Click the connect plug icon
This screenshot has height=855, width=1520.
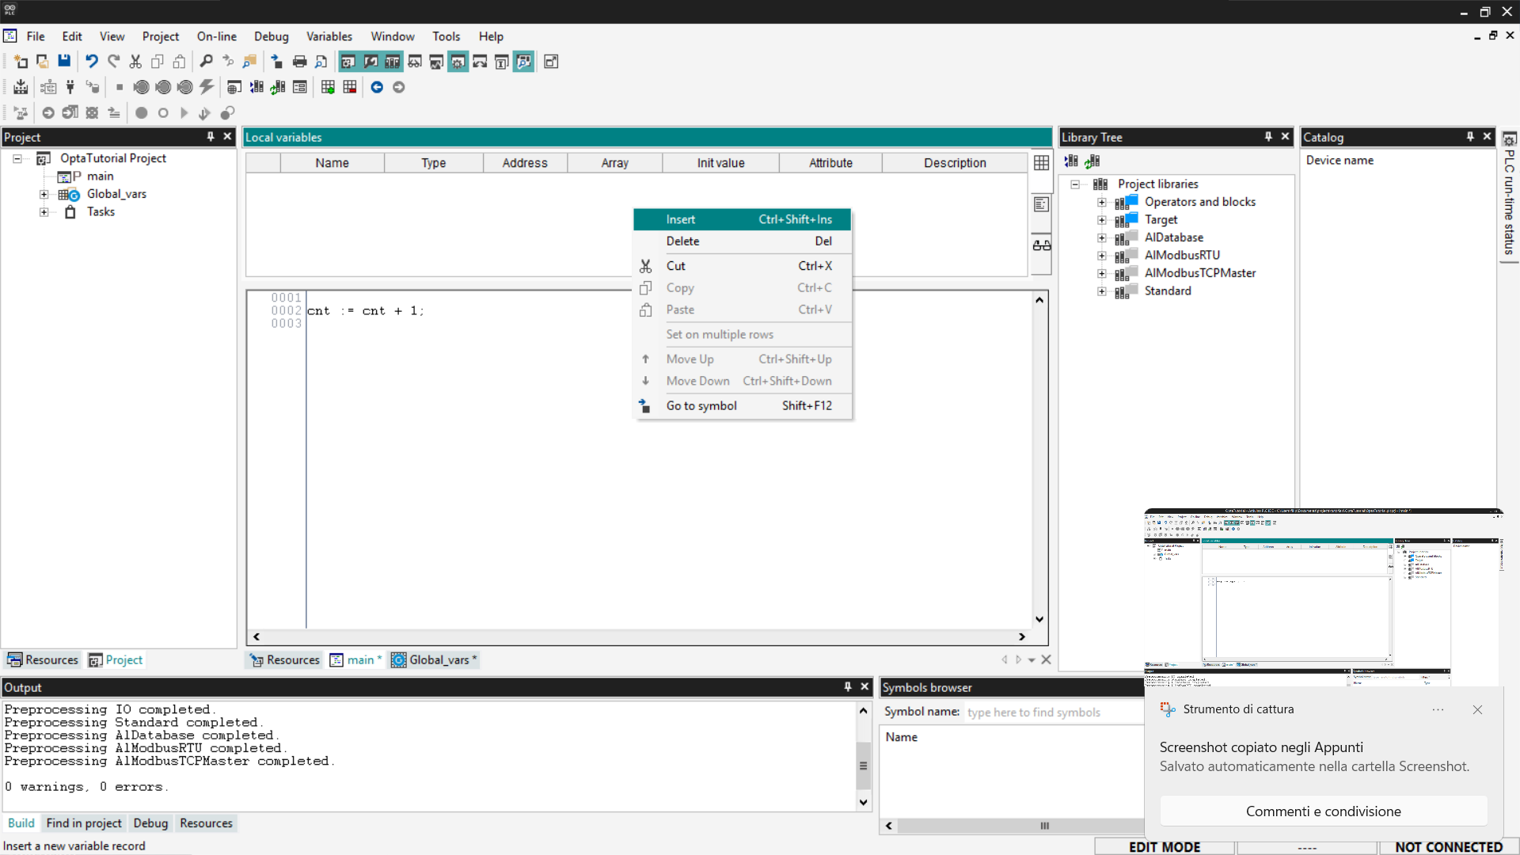click(70, 87)
